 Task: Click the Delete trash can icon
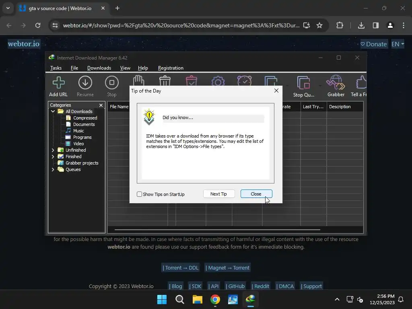[x=165, y=80]
